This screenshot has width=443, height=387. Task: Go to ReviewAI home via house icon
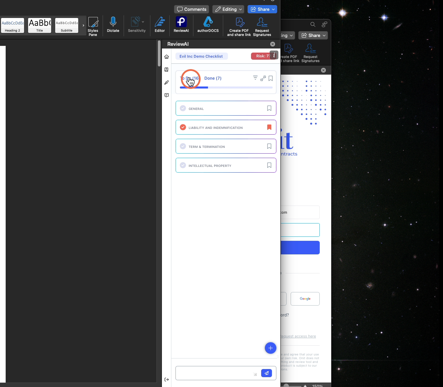click(x=166, y=57)
